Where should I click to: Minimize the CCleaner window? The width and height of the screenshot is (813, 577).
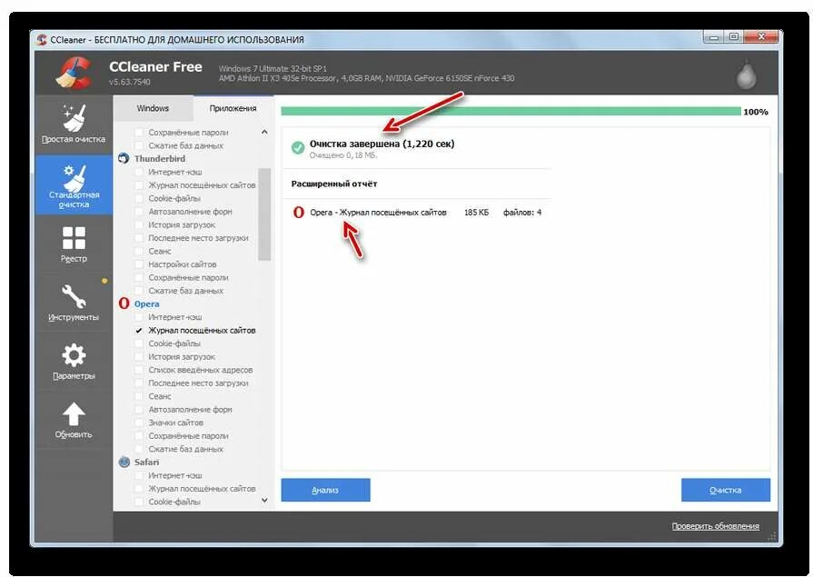715,37
